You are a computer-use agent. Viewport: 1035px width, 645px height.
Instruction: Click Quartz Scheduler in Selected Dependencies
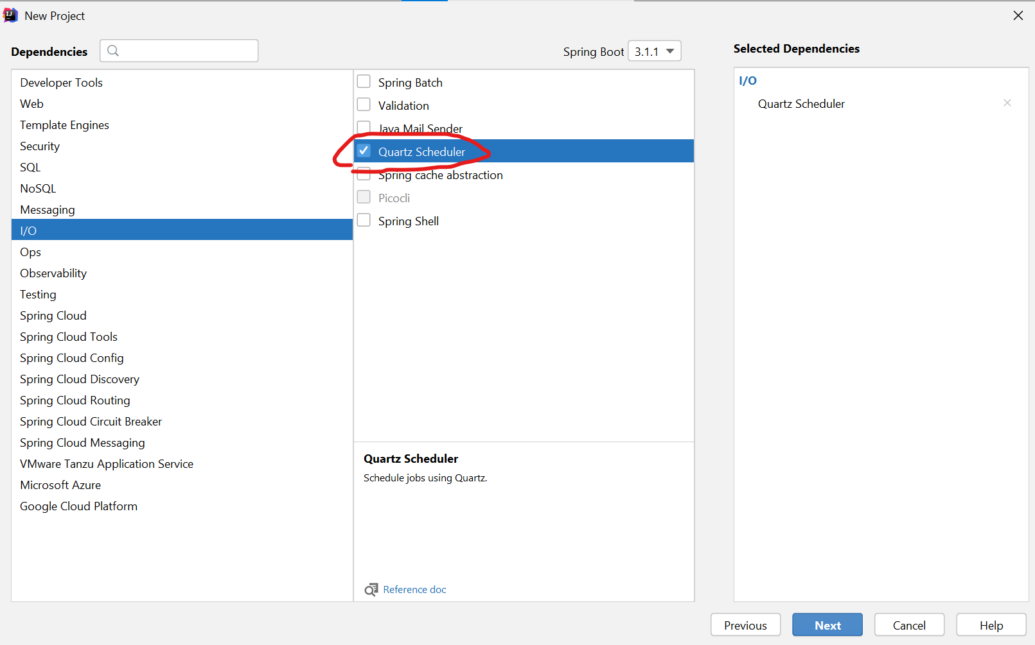tap(801, 104)
